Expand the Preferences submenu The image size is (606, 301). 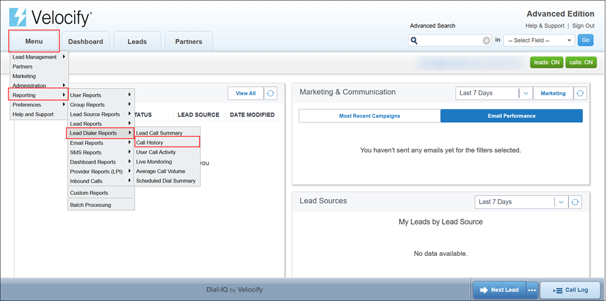tap(39, 104)
